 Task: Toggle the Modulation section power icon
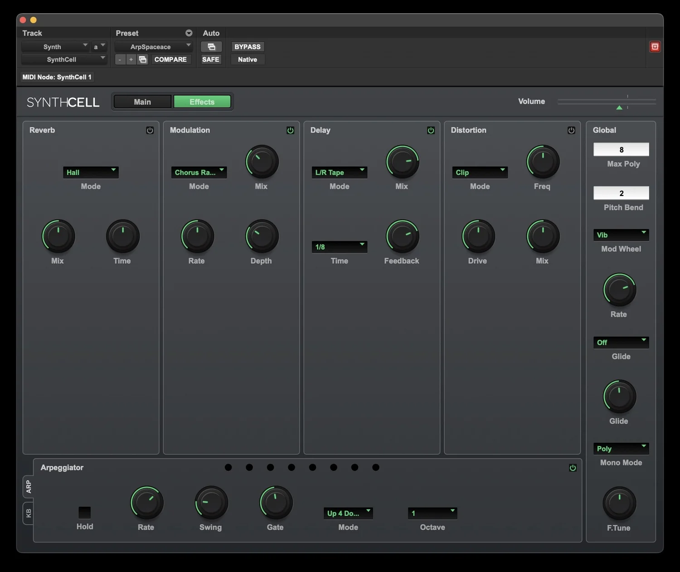point(290,130)
